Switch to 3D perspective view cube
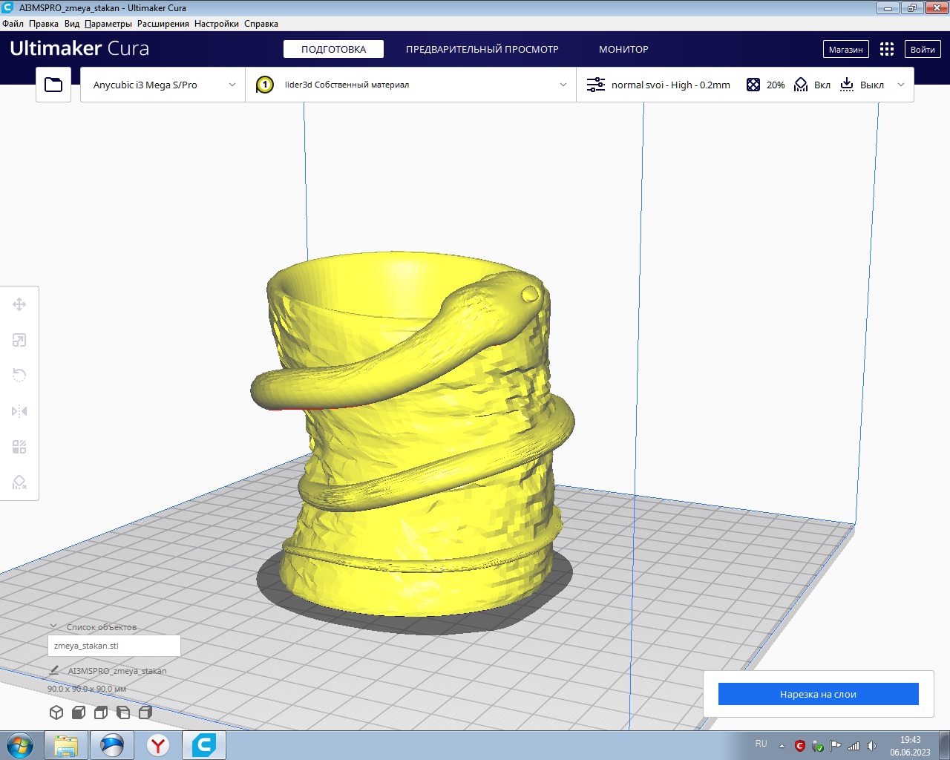Viewport: 950px width, 760px height. 56,712
